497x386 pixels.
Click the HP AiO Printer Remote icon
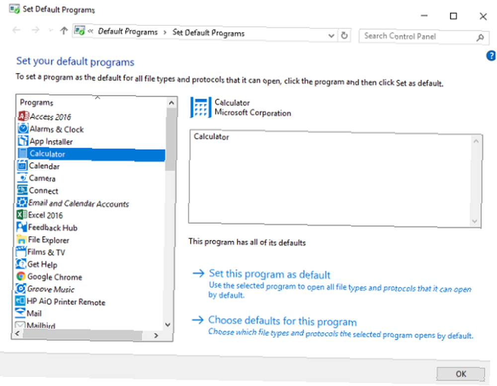pos(20,300)
